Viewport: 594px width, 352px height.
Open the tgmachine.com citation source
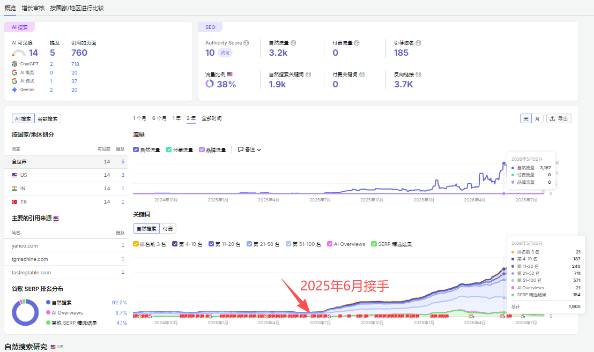tap(29, 259)
